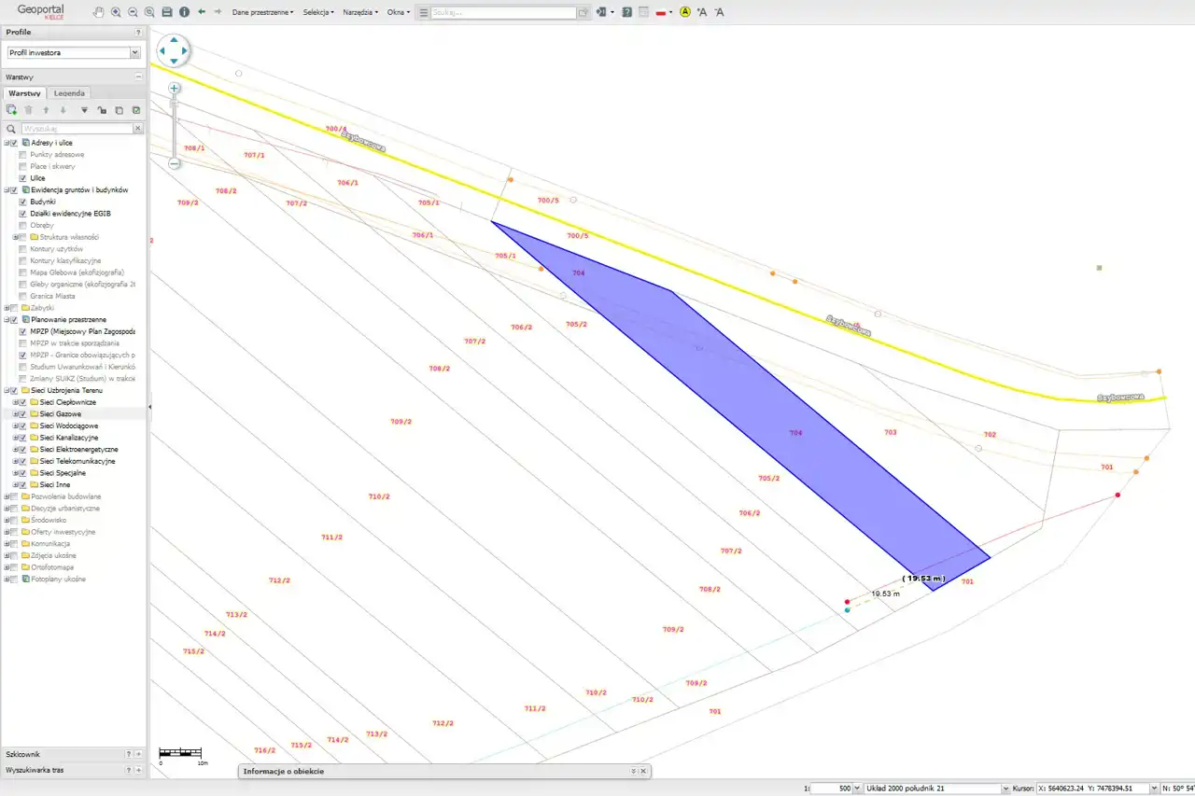
Task: Uncheck the Budynki layer checkbox
Action: [22, 202]
